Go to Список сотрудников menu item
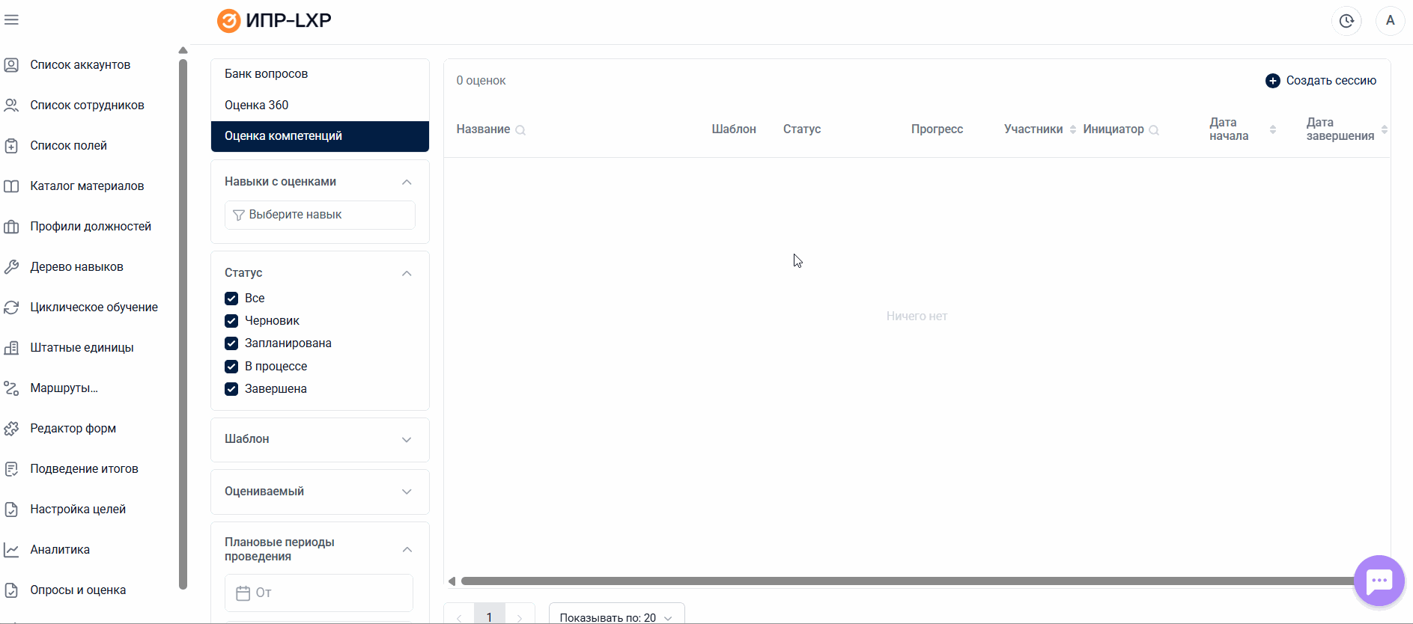Viewport: 1413px width, 624px height. pyautogui.click(x=87, y=105)
